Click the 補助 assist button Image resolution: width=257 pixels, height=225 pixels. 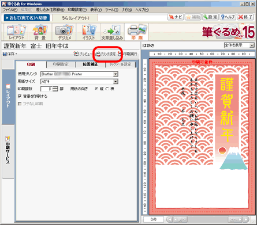point(193,17)
